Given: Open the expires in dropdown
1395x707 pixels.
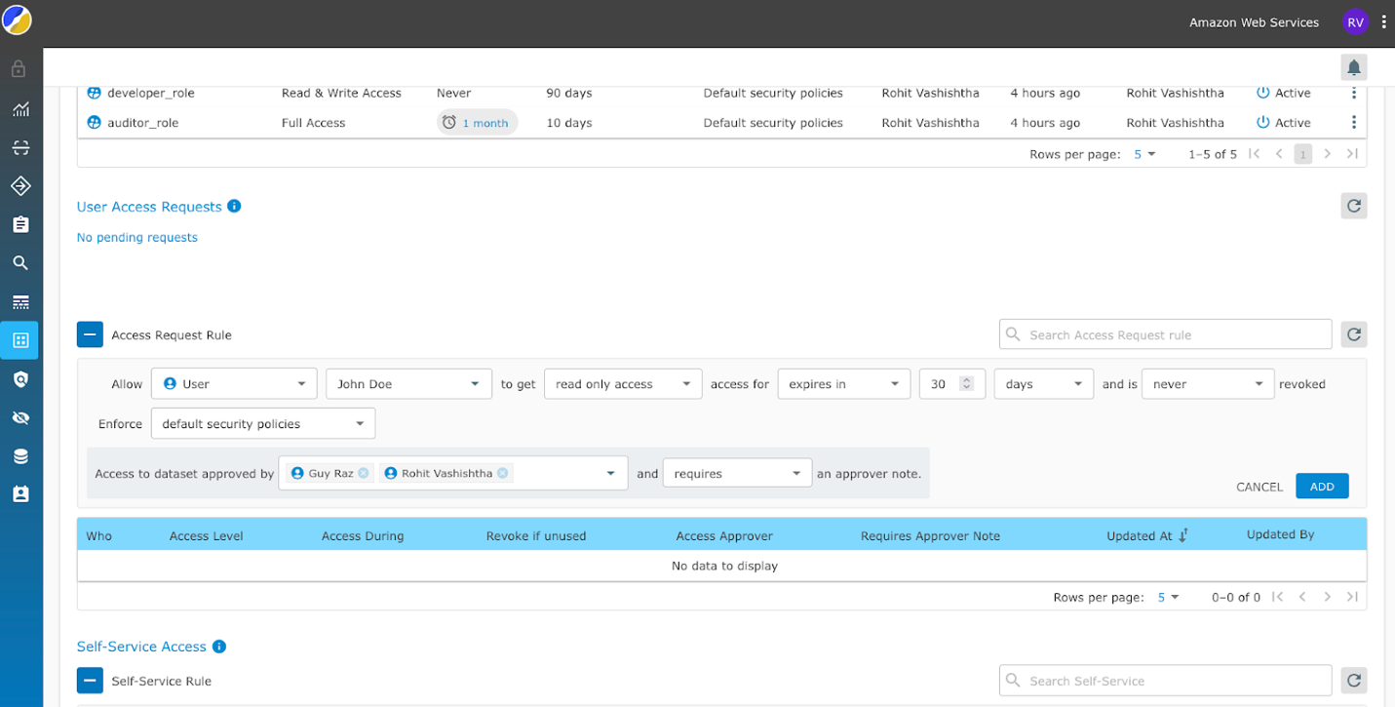Looking at the screenshot, I should 844,384.
